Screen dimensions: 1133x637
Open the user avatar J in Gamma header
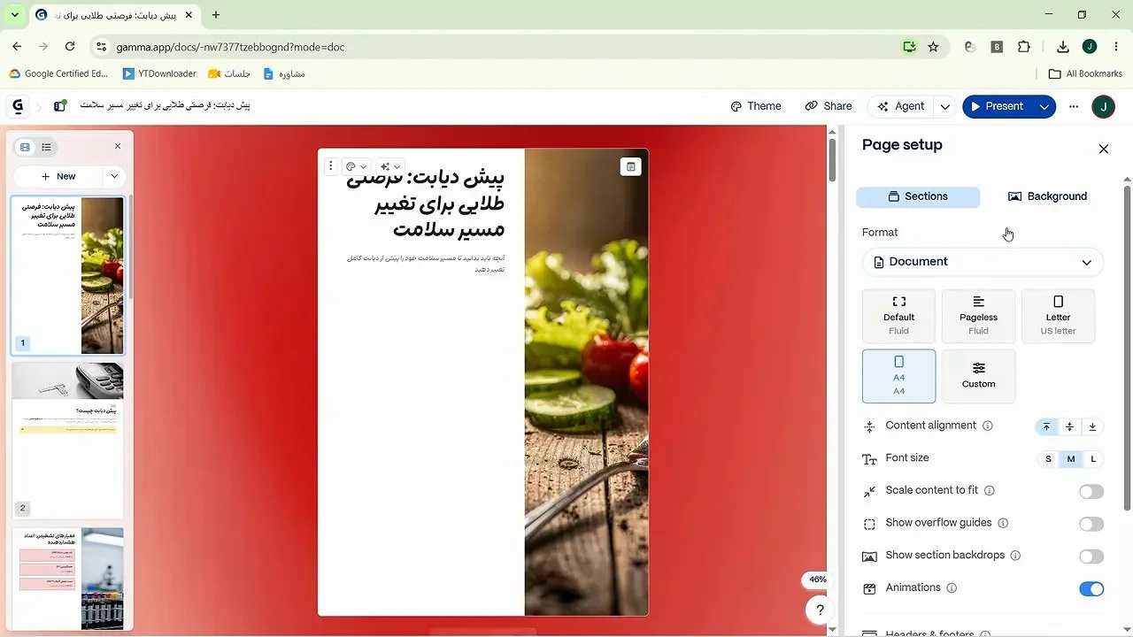click(1103, 106)
